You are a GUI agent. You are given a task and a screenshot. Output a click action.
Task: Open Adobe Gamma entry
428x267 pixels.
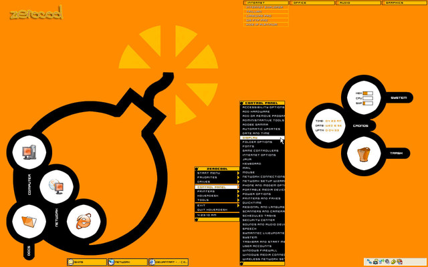pyautogui.click(x=262, y=125)
